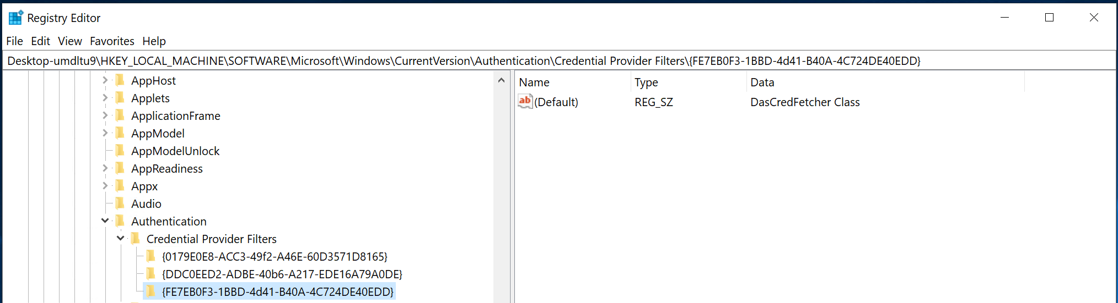The image size is (1118, 303).
Task: Open the File menu
Action: pyautogui.click(x=14, y=41)
